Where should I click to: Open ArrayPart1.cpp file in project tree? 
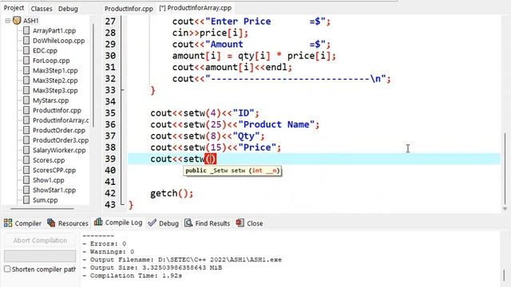tap(54, 30)
